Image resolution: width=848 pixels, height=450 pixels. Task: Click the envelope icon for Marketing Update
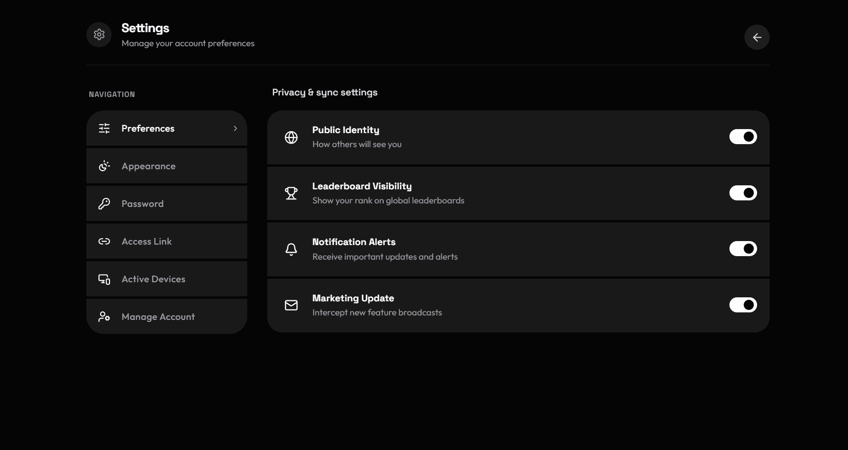coord(291,305)
